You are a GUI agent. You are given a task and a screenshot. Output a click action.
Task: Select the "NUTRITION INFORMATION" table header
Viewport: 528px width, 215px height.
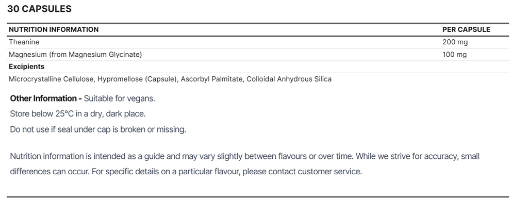point(54,29)
